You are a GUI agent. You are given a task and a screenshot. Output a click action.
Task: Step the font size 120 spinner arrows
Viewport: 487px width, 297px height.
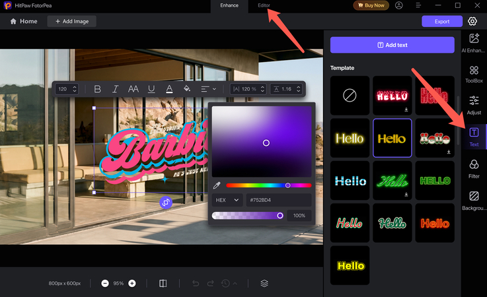click(x=75, y=89)
